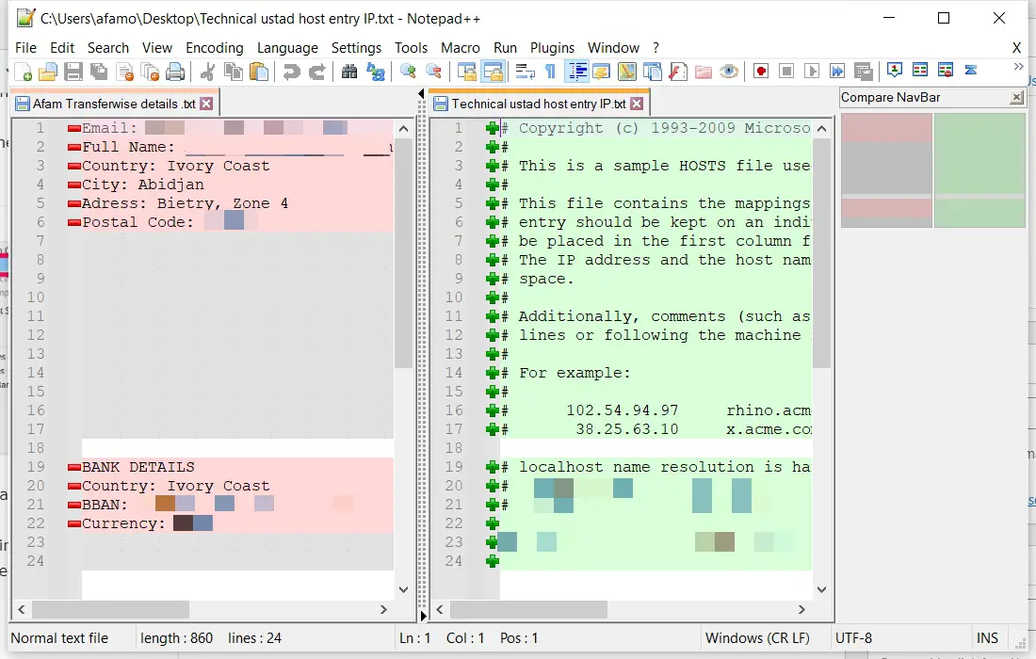Zoom out of the text

431,70
